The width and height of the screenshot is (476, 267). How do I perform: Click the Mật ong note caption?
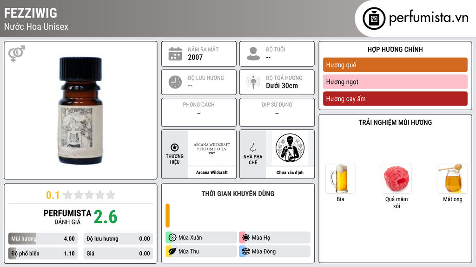453,199
